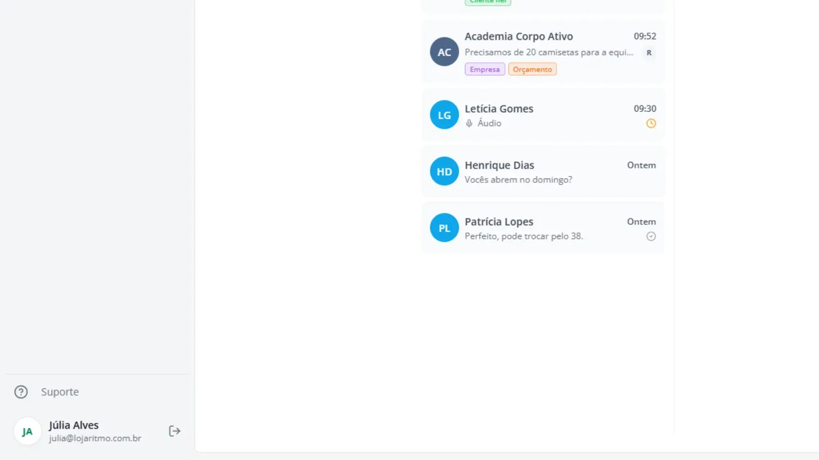
Task: Click the Júlia Alves profile name
Action: (74, 425)
